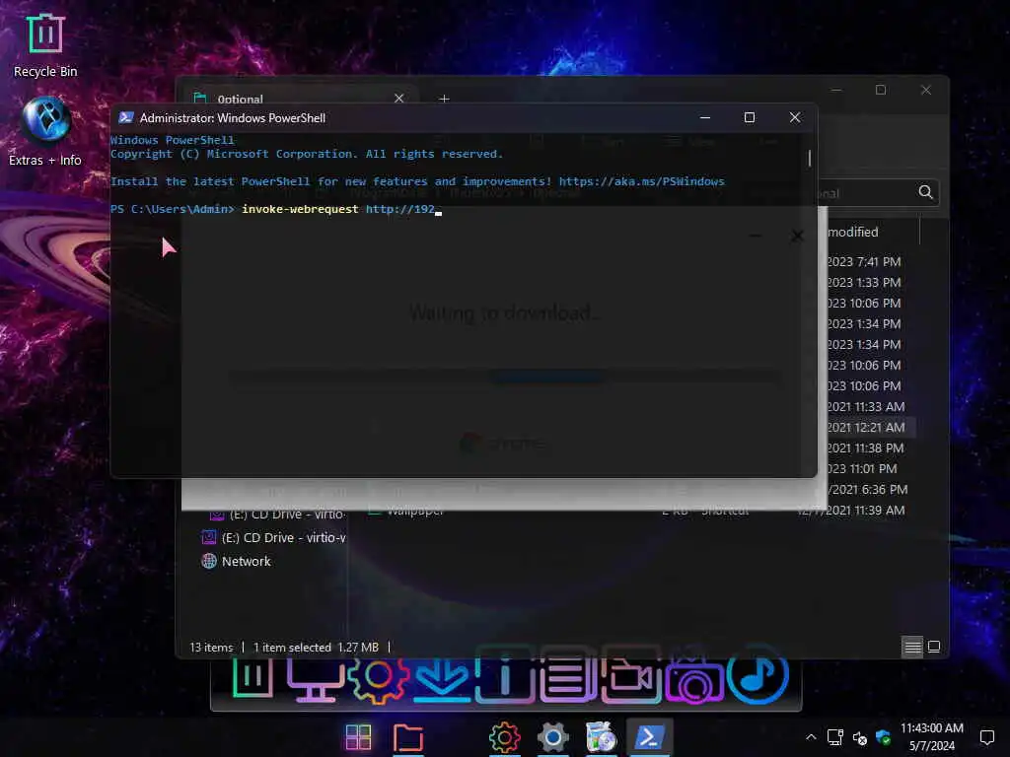Maximize the PowerShell window

[750, 118]
